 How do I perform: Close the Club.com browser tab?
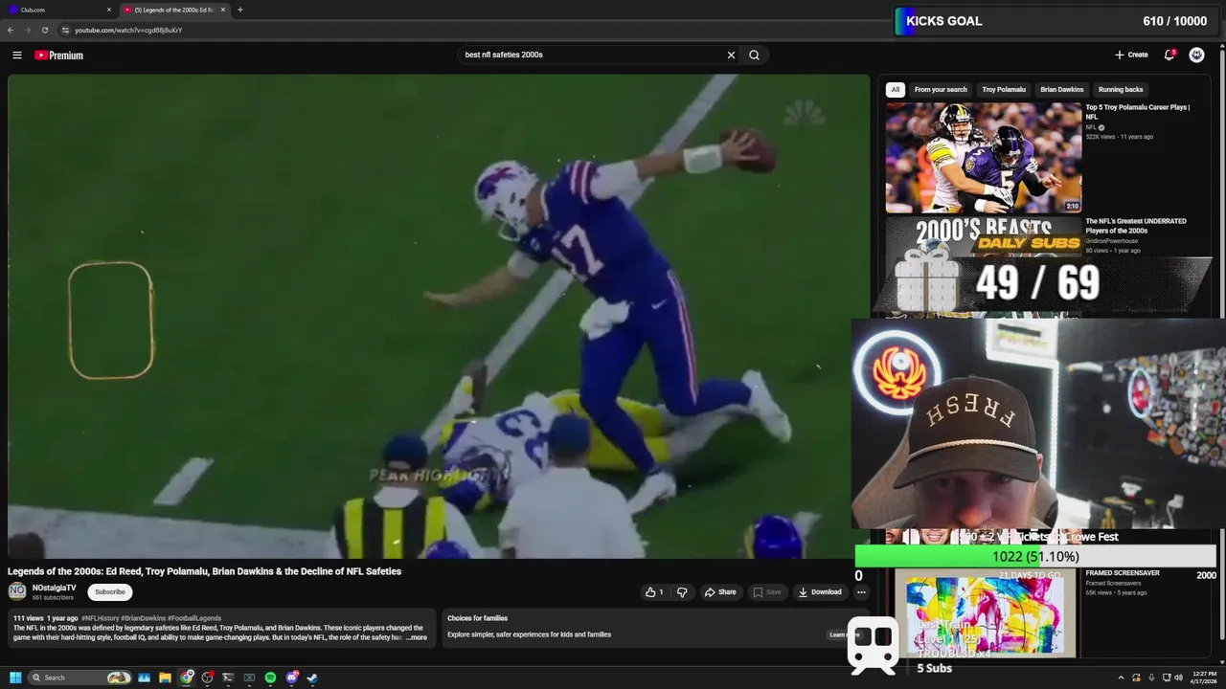109,10
